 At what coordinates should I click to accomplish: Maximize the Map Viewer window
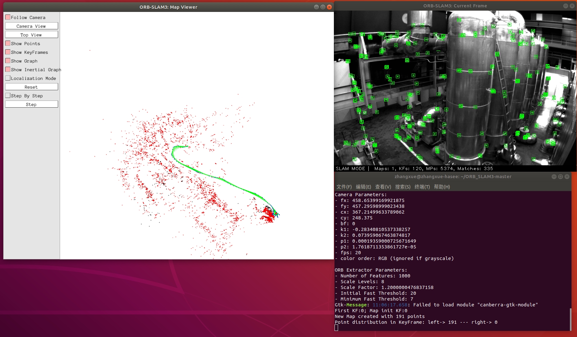point(323,7)
